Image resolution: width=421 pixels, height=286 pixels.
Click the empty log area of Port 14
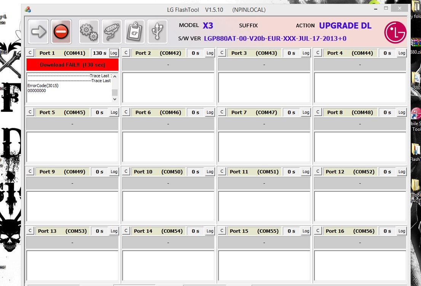[168, 265]
